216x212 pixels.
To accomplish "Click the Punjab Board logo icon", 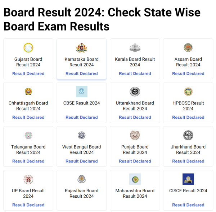I will (x=135, y=135).
